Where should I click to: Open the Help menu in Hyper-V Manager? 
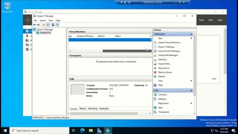58,20
